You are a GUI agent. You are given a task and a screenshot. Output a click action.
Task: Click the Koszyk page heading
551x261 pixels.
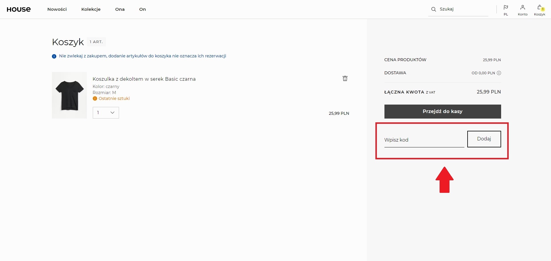pos(68,42)
